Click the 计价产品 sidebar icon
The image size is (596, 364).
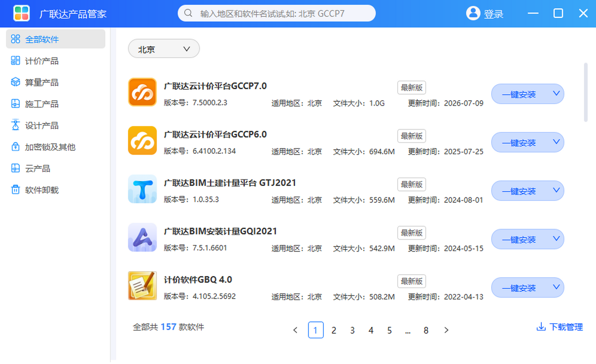[x=15, y=61]
